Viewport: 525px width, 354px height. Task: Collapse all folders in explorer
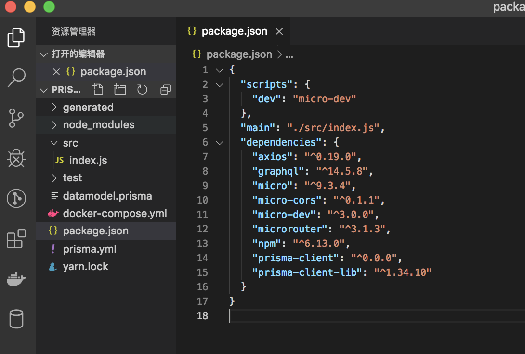(x=165, y=89)
